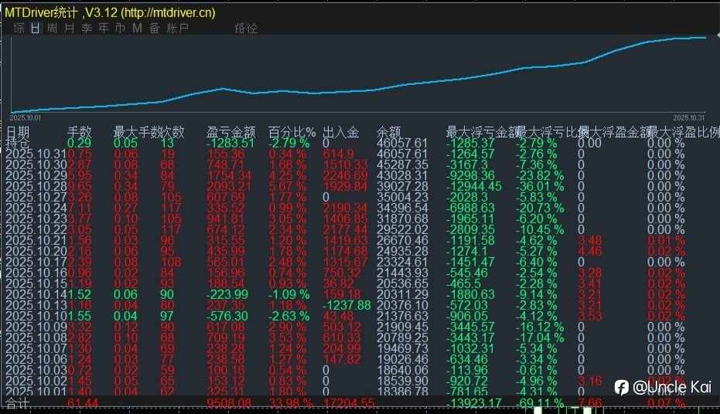
Task: Click balance 18640.06
Action: click(x=402, y=370)
